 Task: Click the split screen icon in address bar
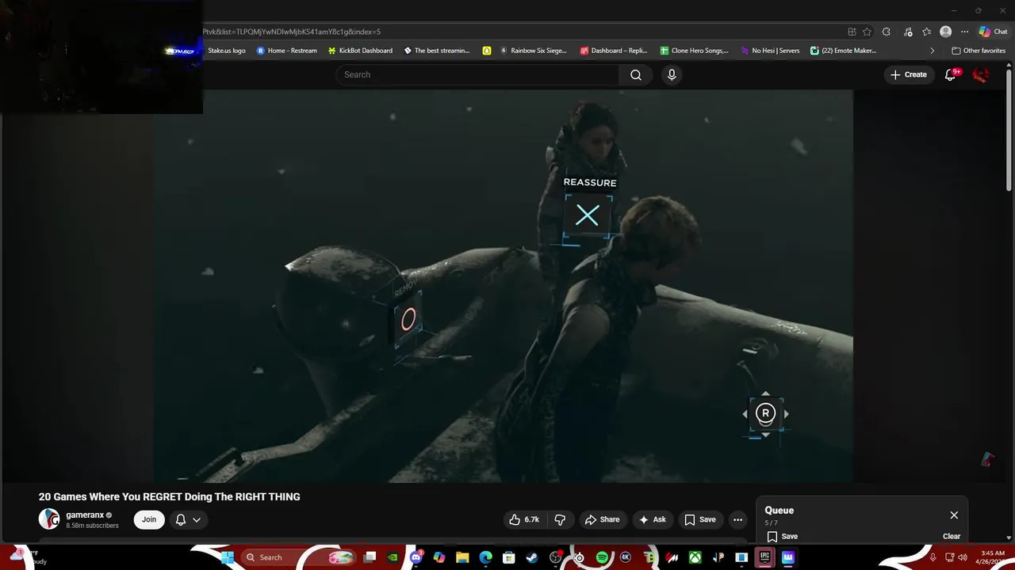click(x=852, y=32)
